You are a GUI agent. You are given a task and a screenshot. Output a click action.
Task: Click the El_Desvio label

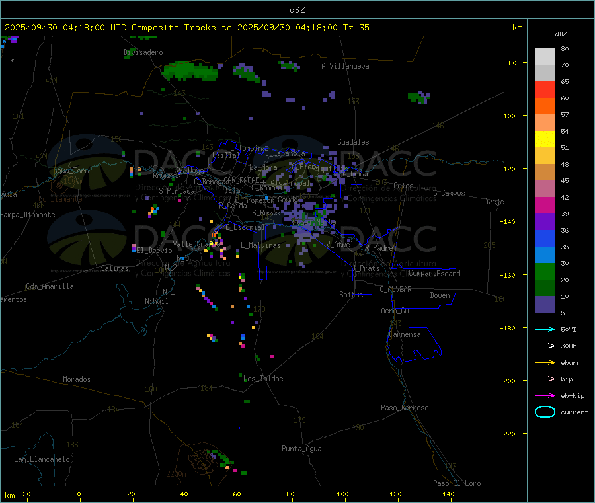[154, 251]
